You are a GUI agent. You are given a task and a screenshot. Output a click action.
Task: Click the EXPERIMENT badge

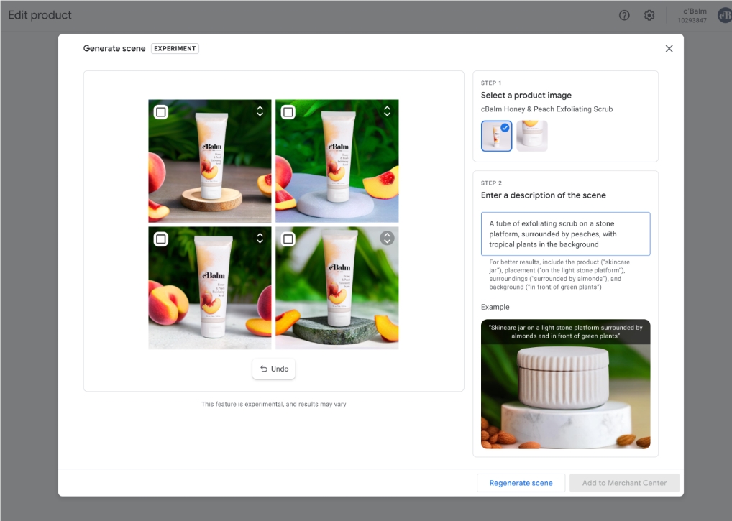(175, 49)
